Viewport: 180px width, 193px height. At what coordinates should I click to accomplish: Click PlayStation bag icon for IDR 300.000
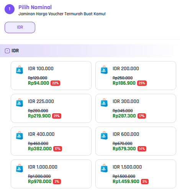[104, 103]
